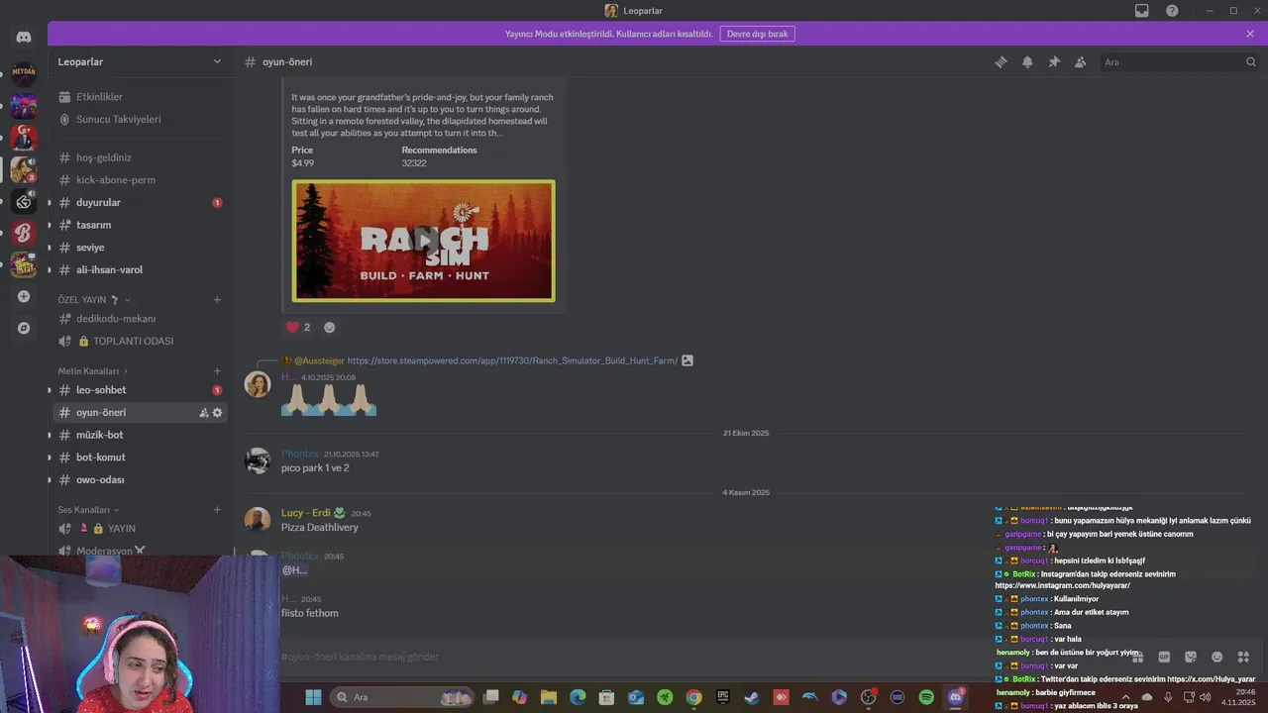The image size is (1268, 713).
Task: Open the owo-odası channel
Action: pyautogui.click(x=140, y=479)
